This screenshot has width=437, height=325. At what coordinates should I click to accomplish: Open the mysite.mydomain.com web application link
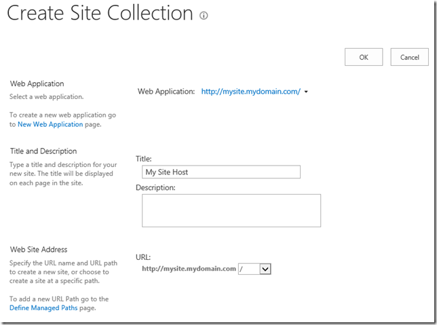click(250, 92)
